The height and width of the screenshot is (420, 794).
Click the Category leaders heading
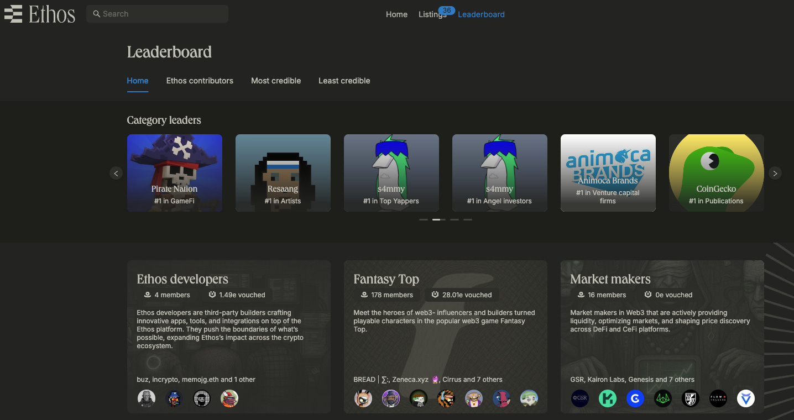(x=164, y=120)
